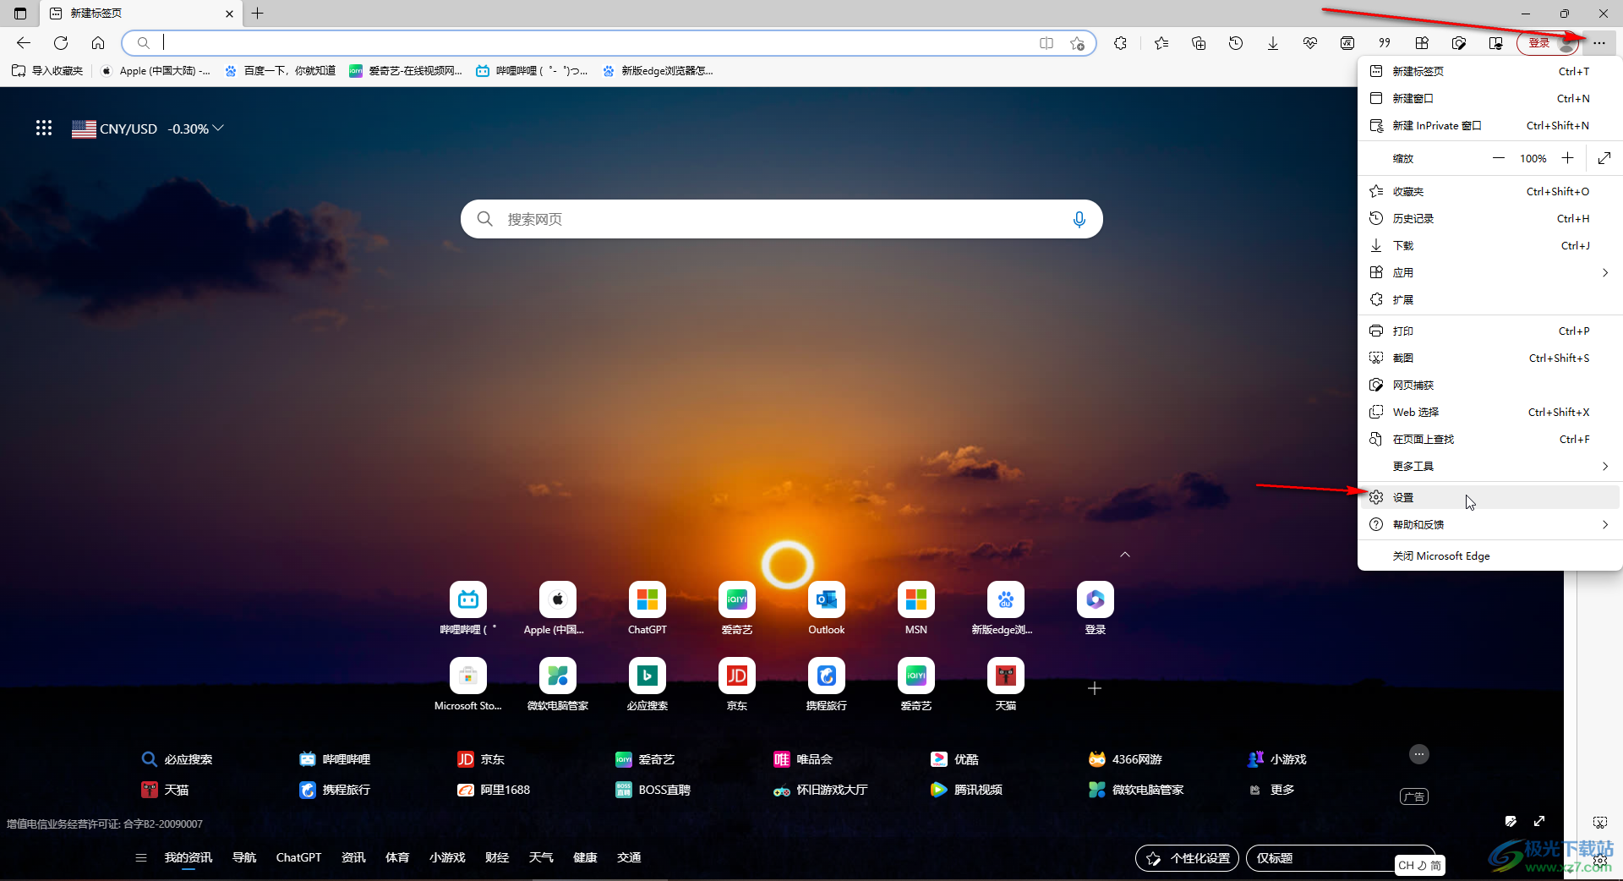Image resolution: width=1623 pixels, height=881 pixels.
Task: Expand the 更多工具 submenu
Action: [x=1489, y=466]
